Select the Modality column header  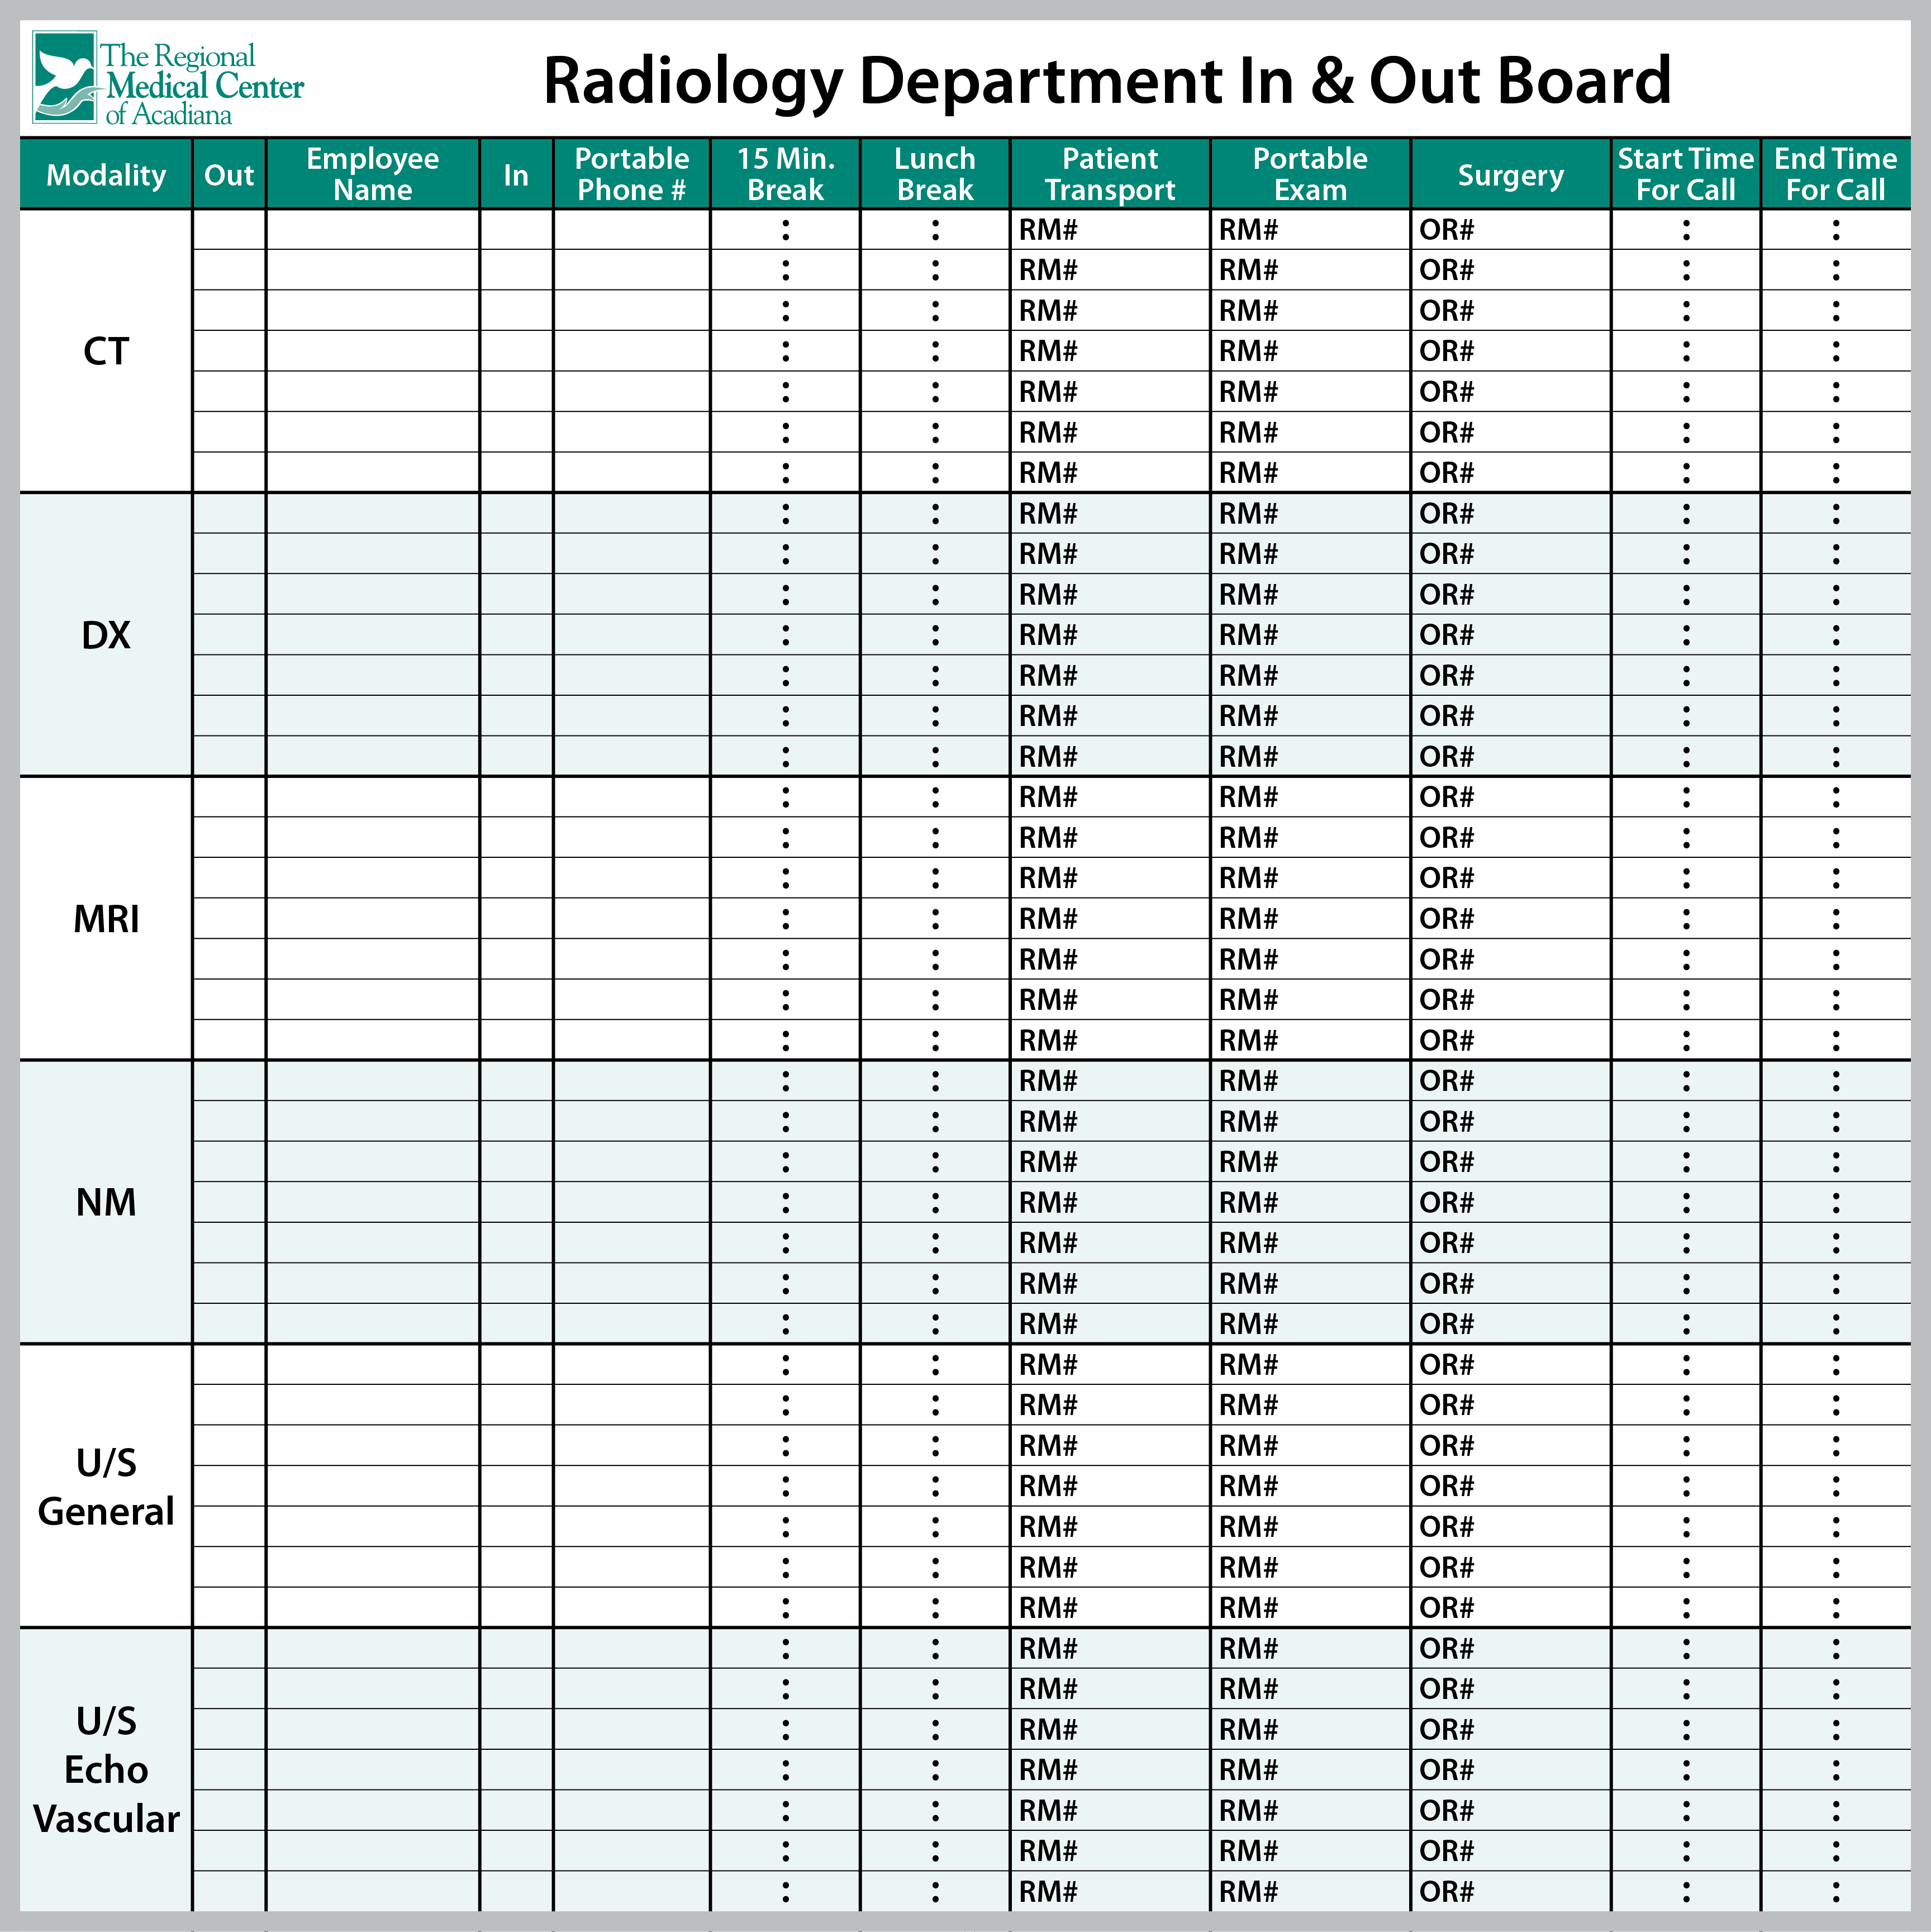click(106, 175)
